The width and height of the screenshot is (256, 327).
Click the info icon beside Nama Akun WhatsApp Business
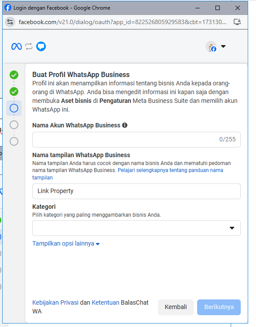point(125,125)
